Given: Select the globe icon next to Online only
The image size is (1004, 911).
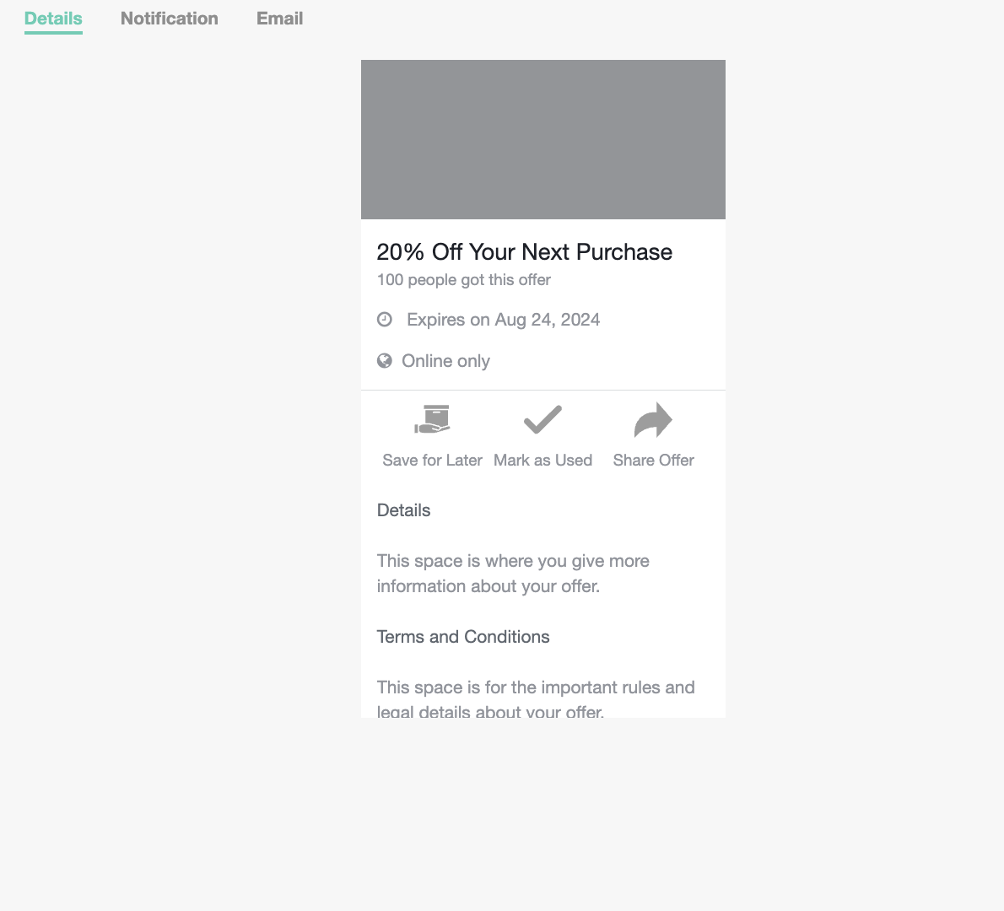Looking at the screenshot, I should (x=385, y=360).
